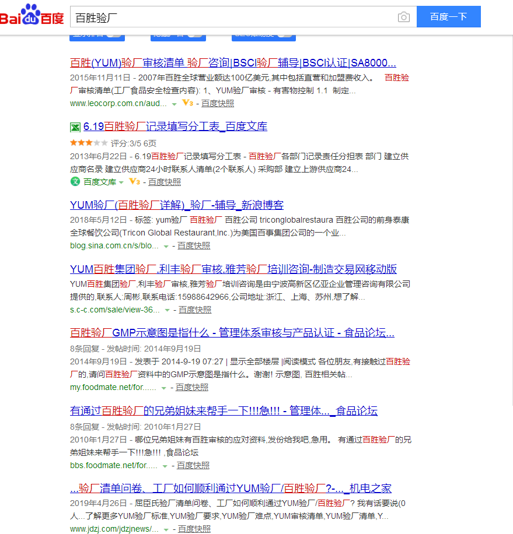Click the snippet date 2018年5月12日
The height and width of the screenshot is (534, 513).
tap(98, 220)
